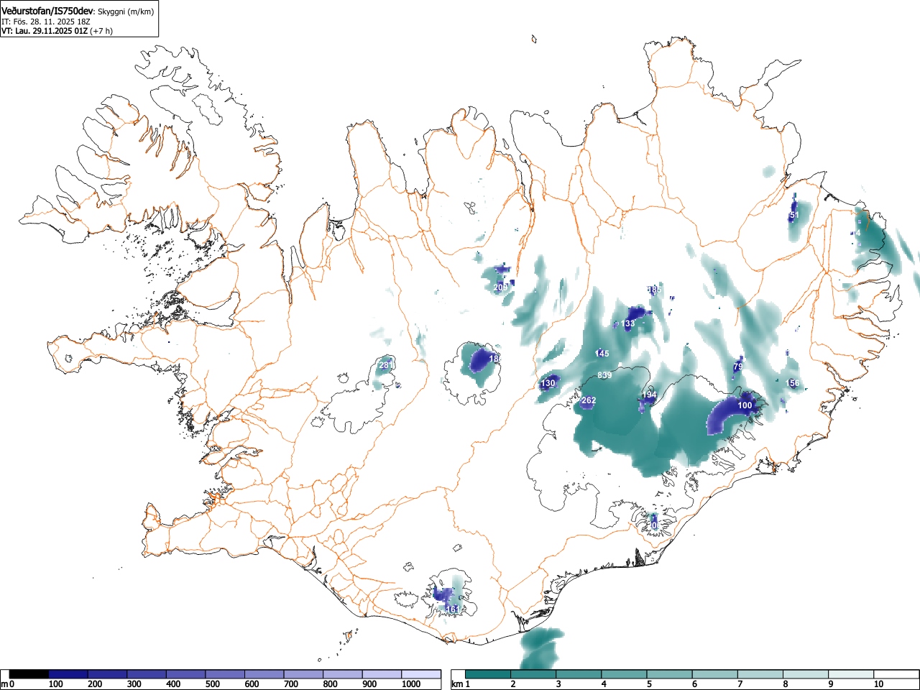Click the VT: Lau. 29.11.2025 01Z line
Image resolution: width=920 pixels, height=690 pixels.
click(x=44, y=31)
